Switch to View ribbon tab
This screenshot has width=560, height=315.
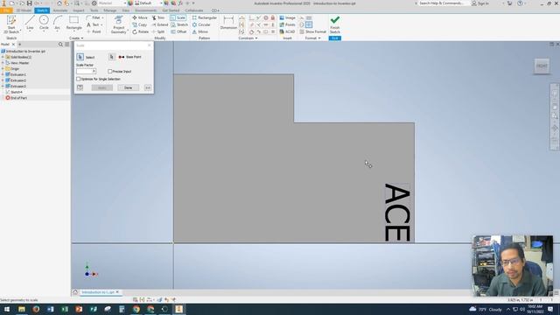[126, 10]
